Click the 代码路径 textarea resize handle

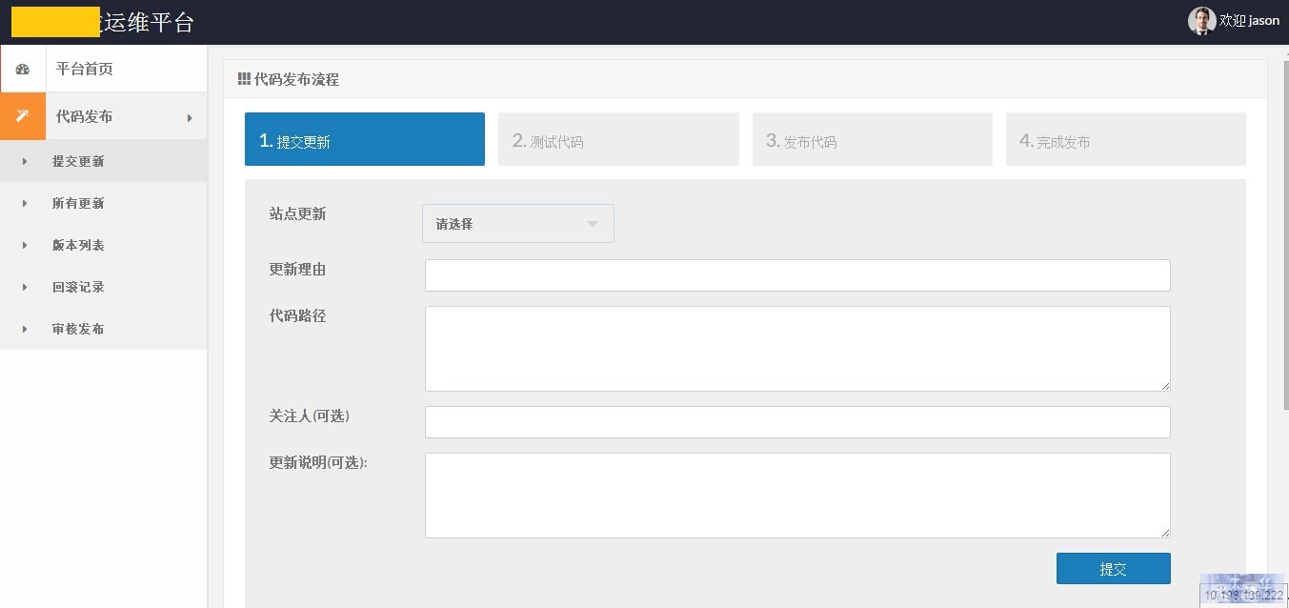(x=1164, y=385)
